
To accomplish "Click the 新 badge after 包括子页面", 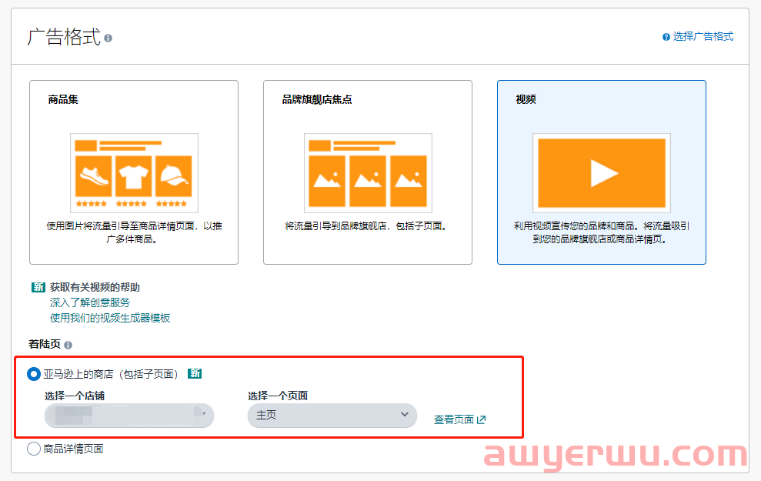I will pos(195,374).
